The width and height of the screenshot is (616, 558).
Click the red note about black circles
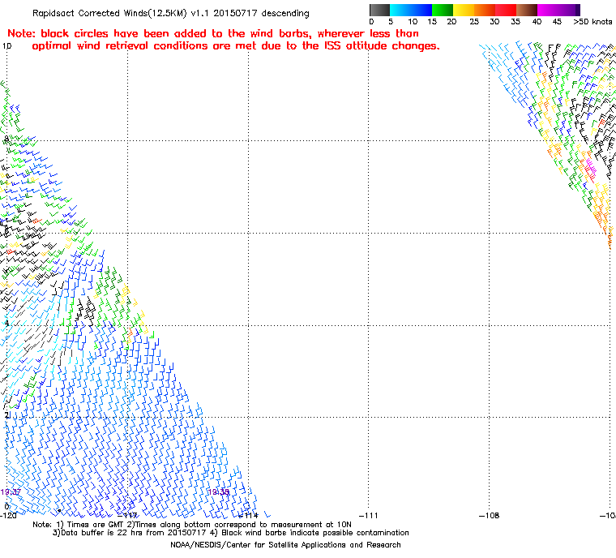pyautogui.click(x=223, y=40)
